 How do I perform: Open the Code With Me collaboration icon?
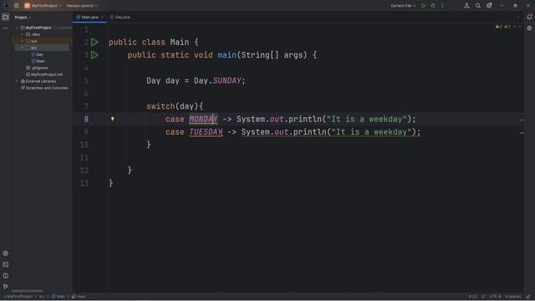pyautogui.click(x=466, y=6)
